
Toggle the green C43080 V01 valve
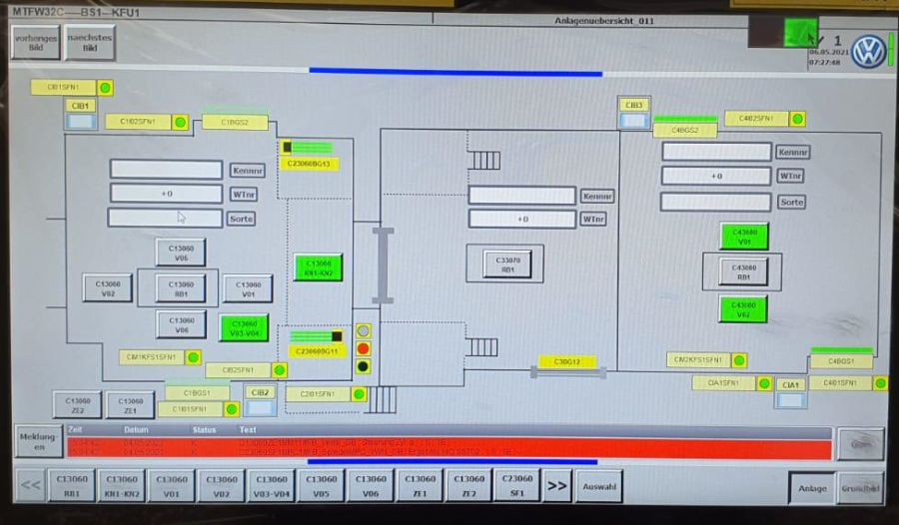[744, 237]
